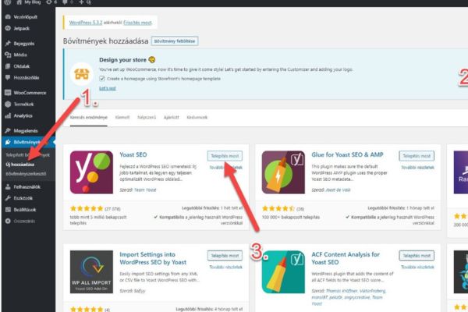
Task: Open the Média icon in sidebar
Action: [8, 55]
